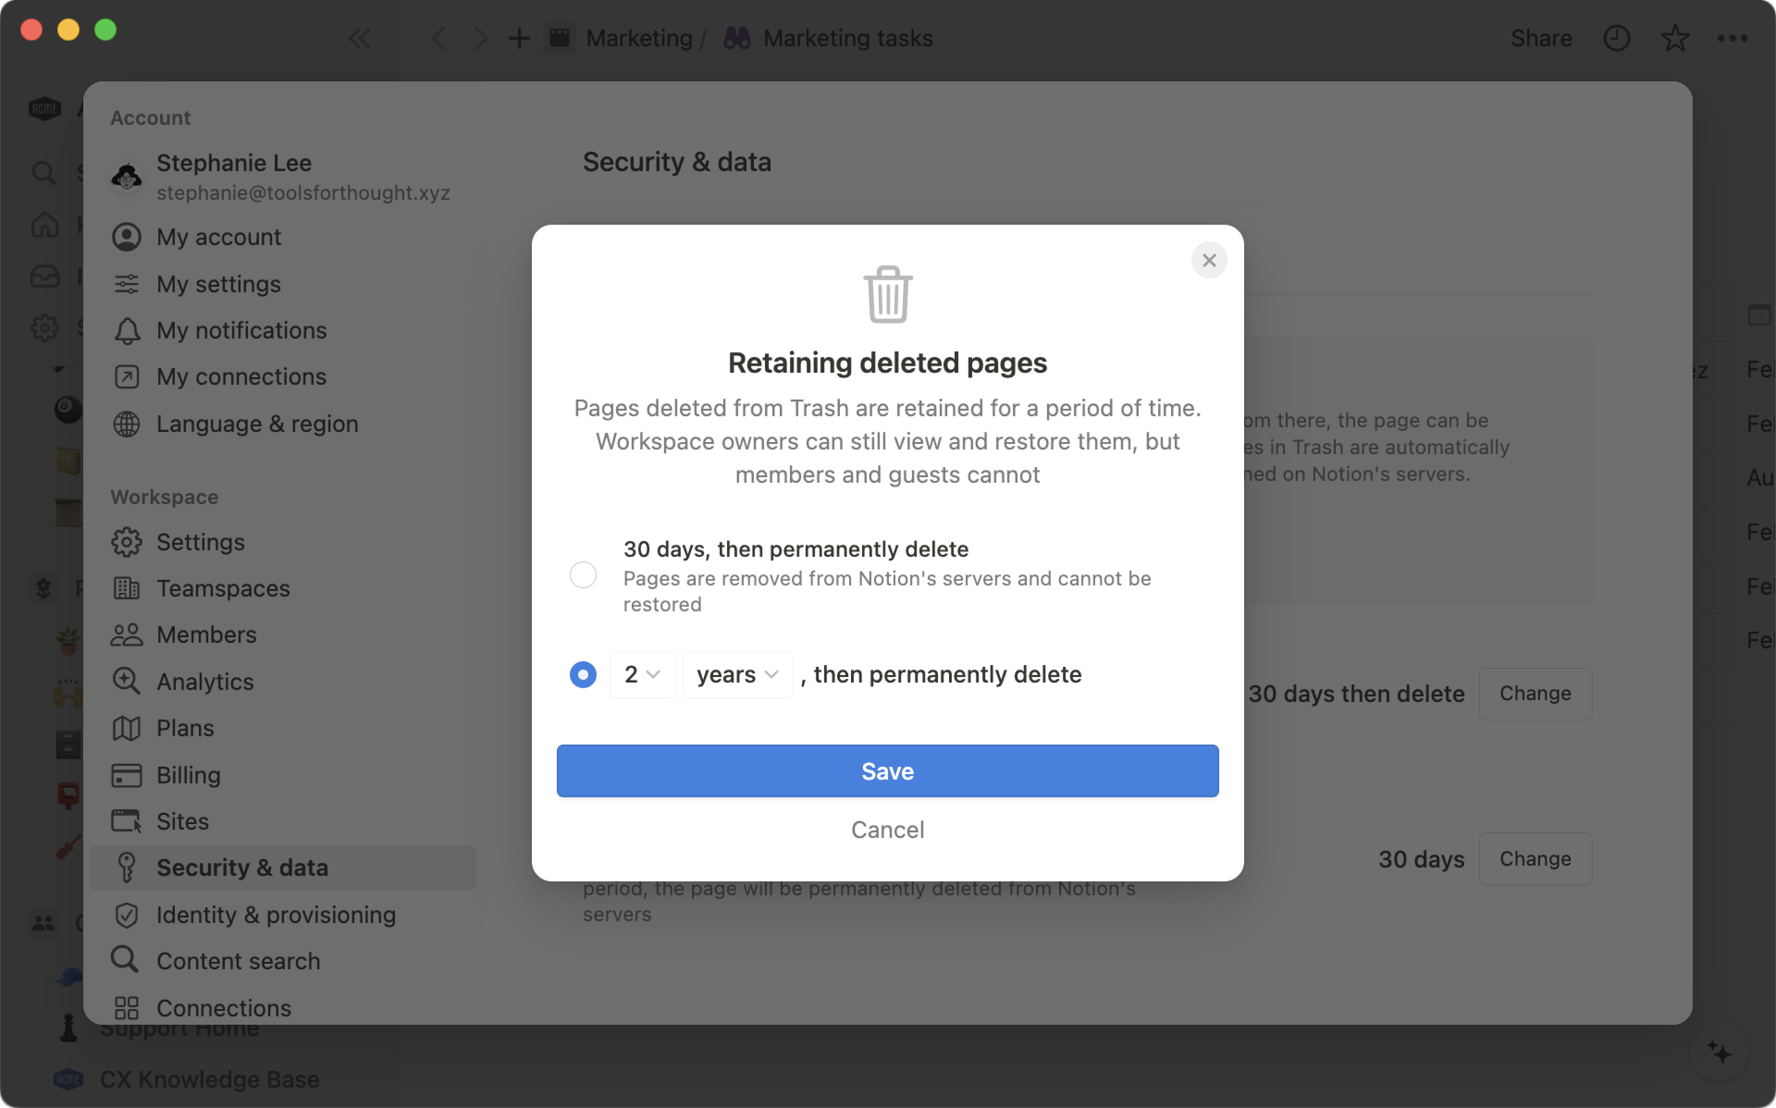Open Content search settings

237,960
